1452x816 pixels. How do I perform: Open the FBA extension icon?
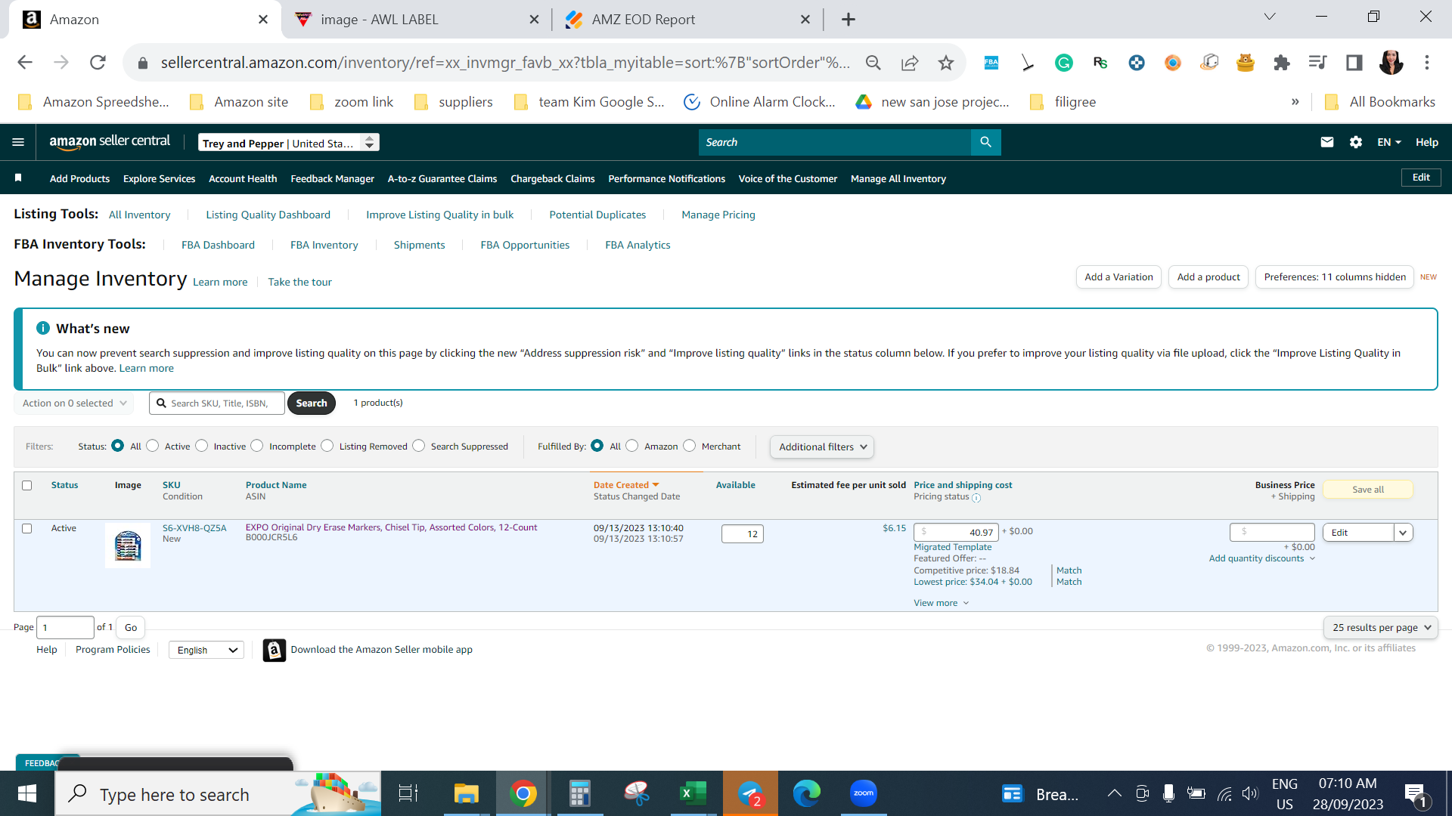click(991, 63)
